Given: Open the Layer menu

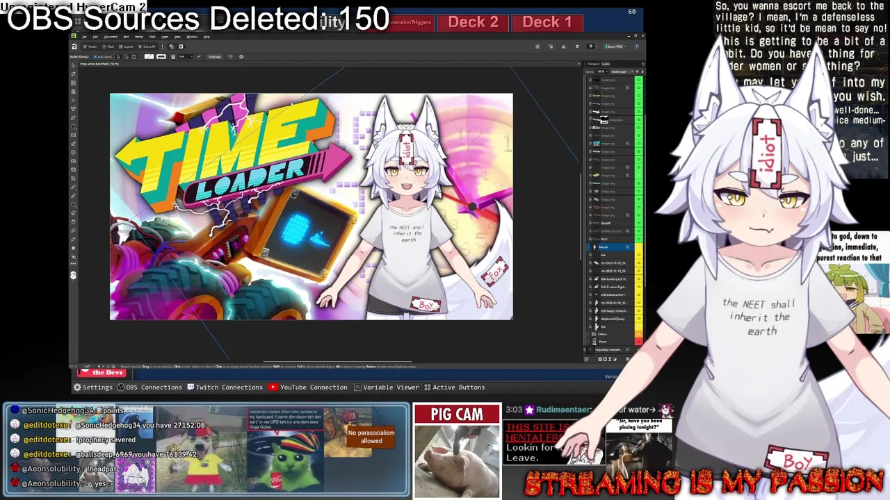Looking at the screenshot, I should coord(165,37).
